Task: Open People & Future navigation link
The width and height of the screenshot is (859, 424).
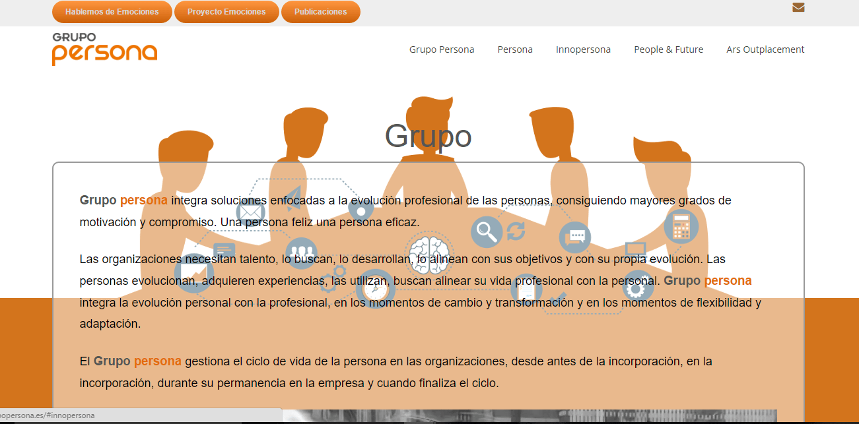Action: [668, 49]
